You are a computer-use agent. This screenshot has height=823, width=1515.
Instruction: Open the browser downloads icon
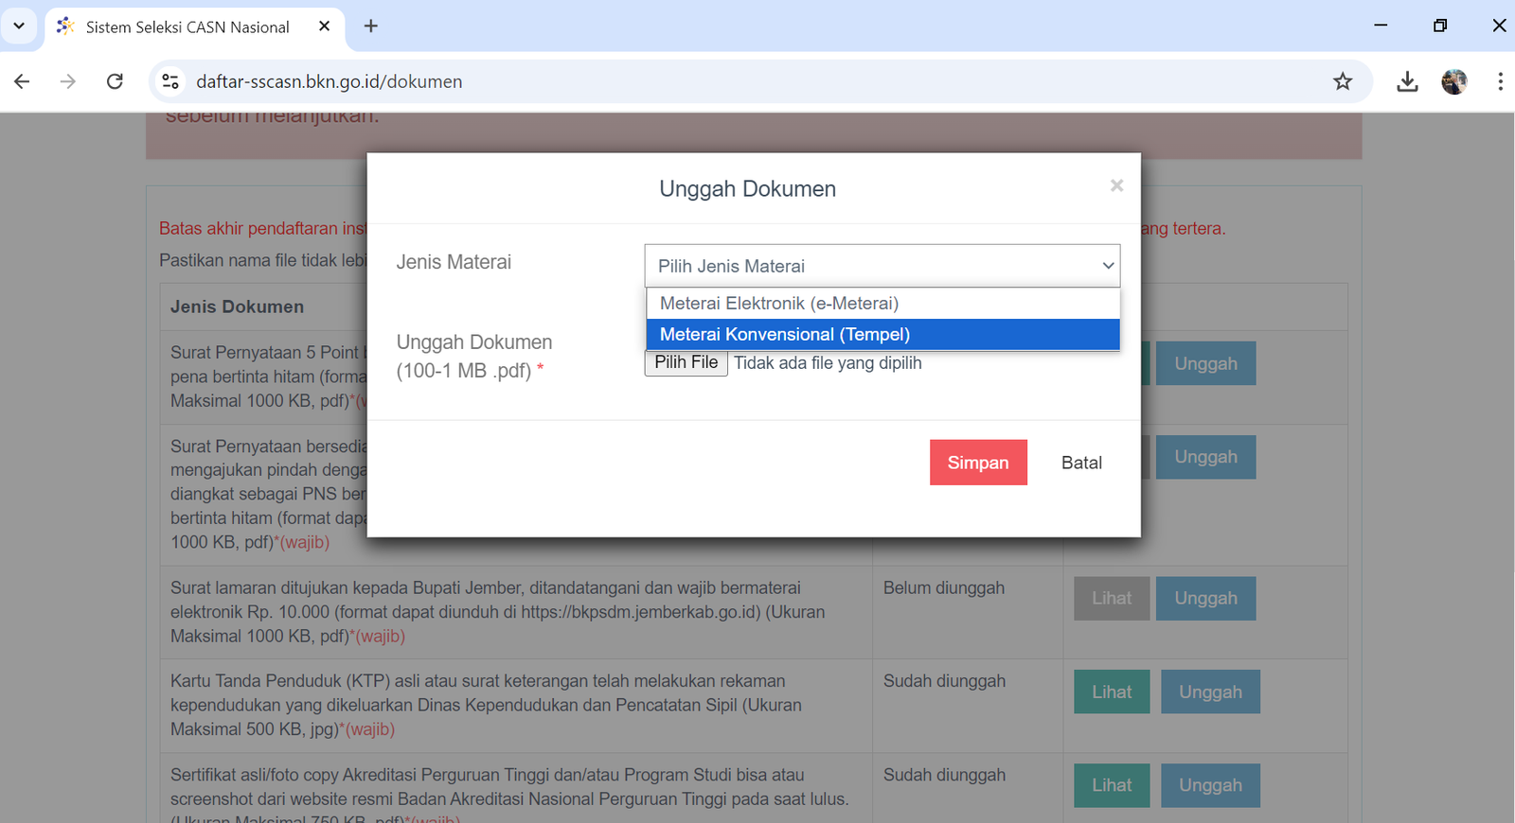(x=1407, y=81)
